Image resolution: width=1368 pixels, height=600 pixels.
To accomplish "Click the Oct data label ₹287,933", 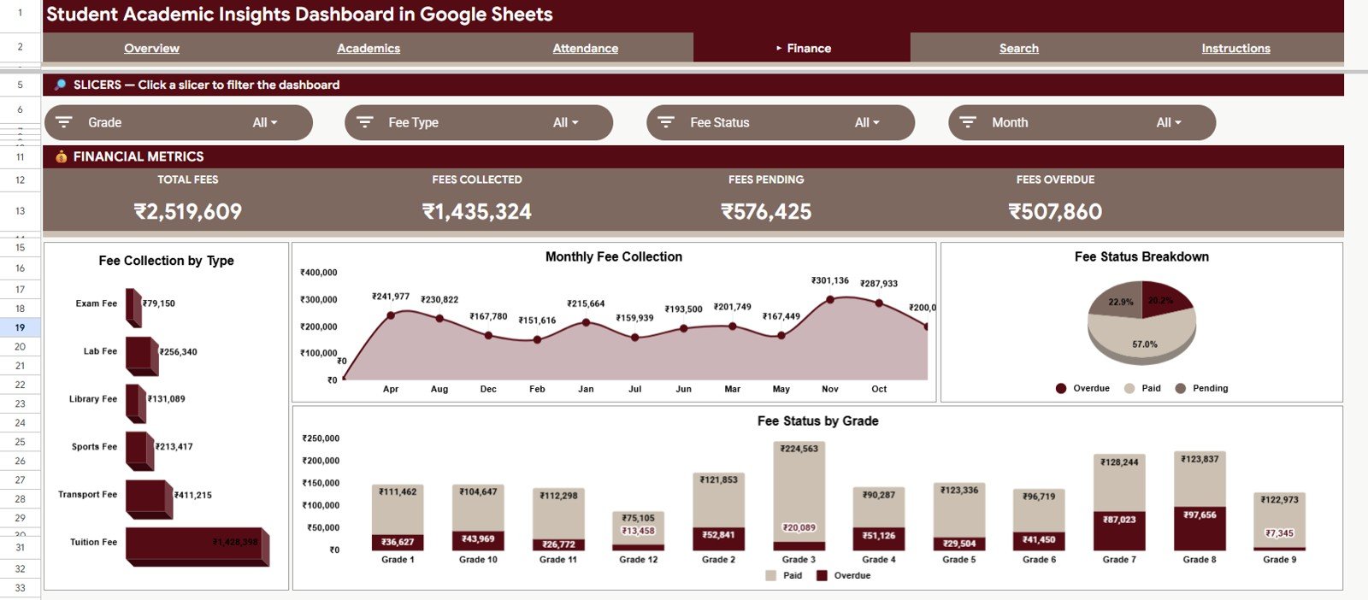I will tap(879, 284).
